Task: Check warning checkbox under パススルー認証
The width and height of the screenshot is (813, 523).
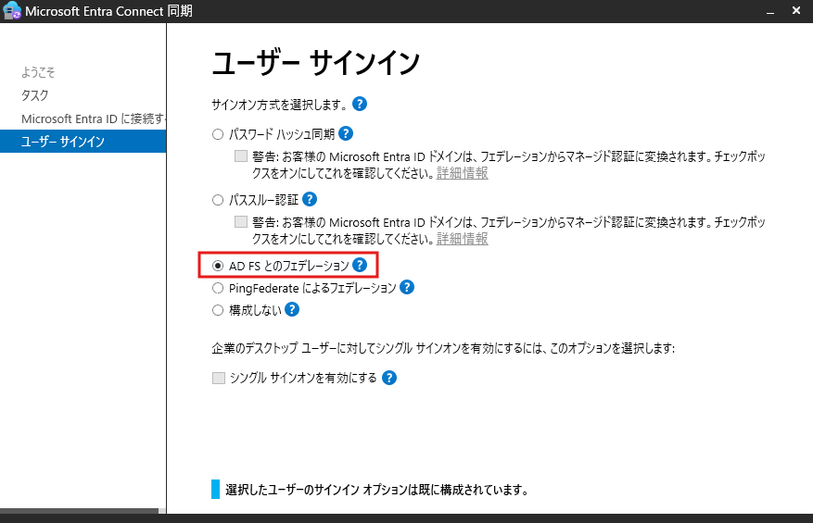Action: [241, 222]
